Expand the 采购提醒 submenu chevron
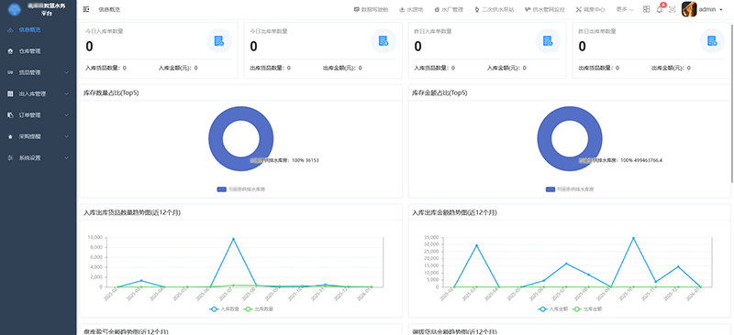Screen dimensions: 734x335 click(66, 136)
